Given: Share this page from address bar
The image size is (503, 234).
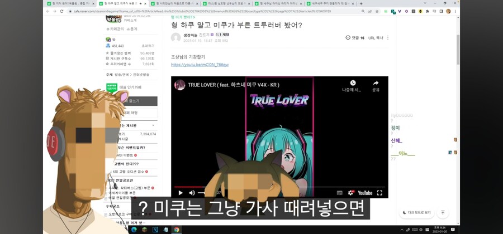Looking at the screenshot, I should 370,11.
